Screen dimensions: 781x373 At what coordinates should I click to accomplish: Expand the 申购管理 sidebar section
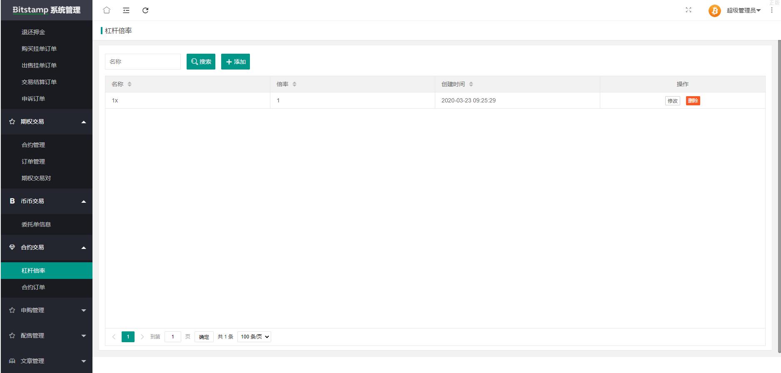point(47,310)
